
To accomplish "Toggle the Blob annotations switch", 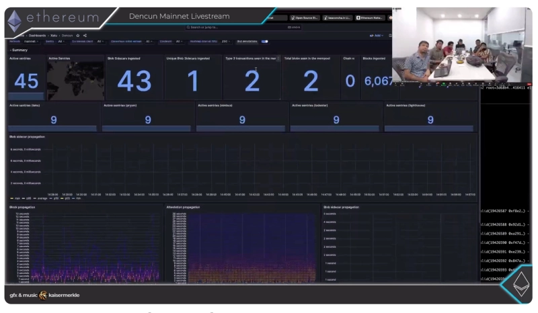I will pos(264,42).
